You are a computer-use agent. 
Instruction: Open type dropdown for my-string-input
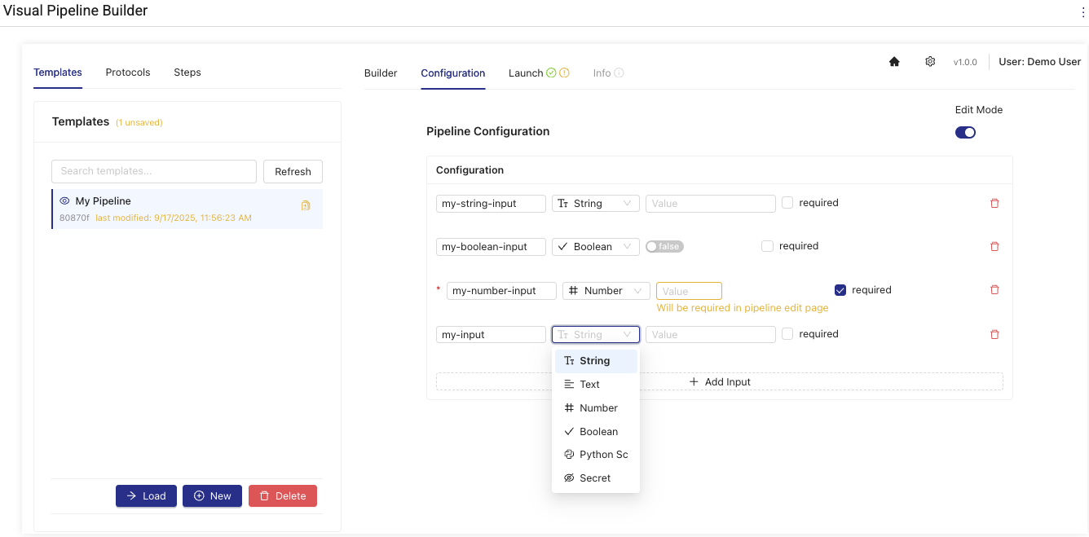point(596,203)
